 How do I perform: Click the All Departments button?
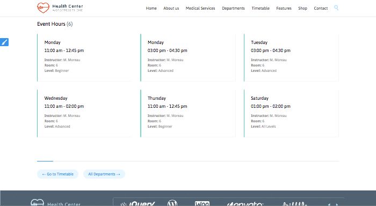pyautogui.click(x=104, y=174)
